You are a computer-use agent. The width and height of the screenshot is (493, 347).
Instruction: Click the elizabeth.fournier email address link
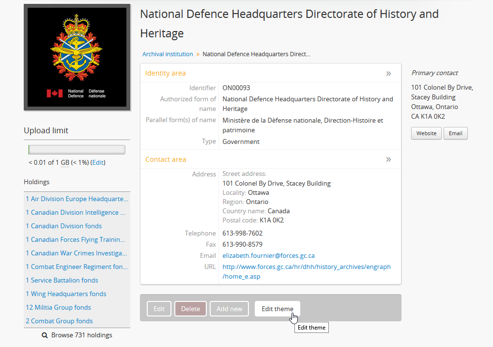pos(268,256)
